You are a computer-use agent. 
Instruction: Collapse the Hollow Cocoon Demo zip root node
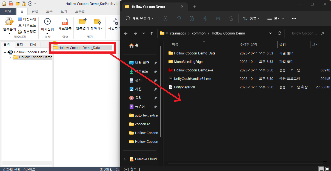pos(5,52)
